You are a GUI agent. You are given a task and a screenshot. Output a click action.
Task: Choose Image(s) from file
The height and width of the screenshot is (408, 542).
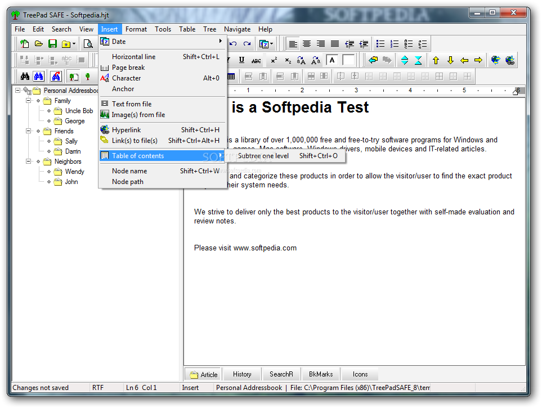[x=163, y=115]
